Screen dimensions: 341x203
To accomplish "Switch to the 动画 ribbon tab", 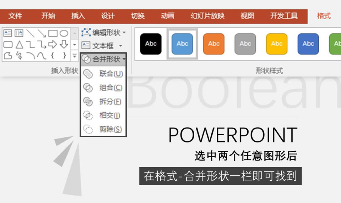I will (x=167, y=16).
